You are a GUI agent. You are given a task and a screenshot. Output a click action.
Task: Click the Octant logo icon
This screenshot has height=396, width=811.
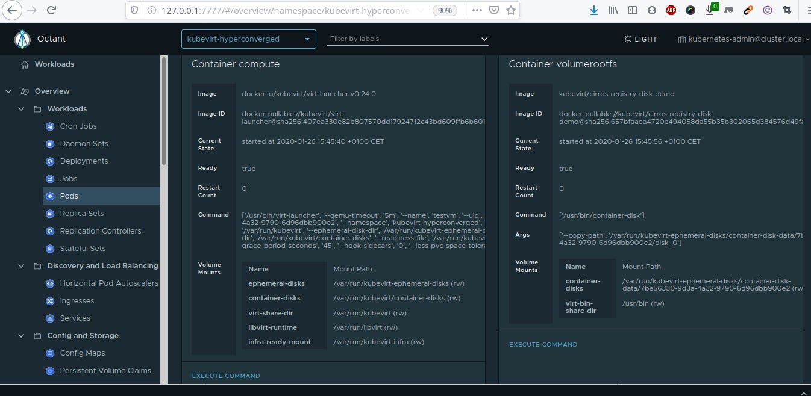[x=22, y=39]
